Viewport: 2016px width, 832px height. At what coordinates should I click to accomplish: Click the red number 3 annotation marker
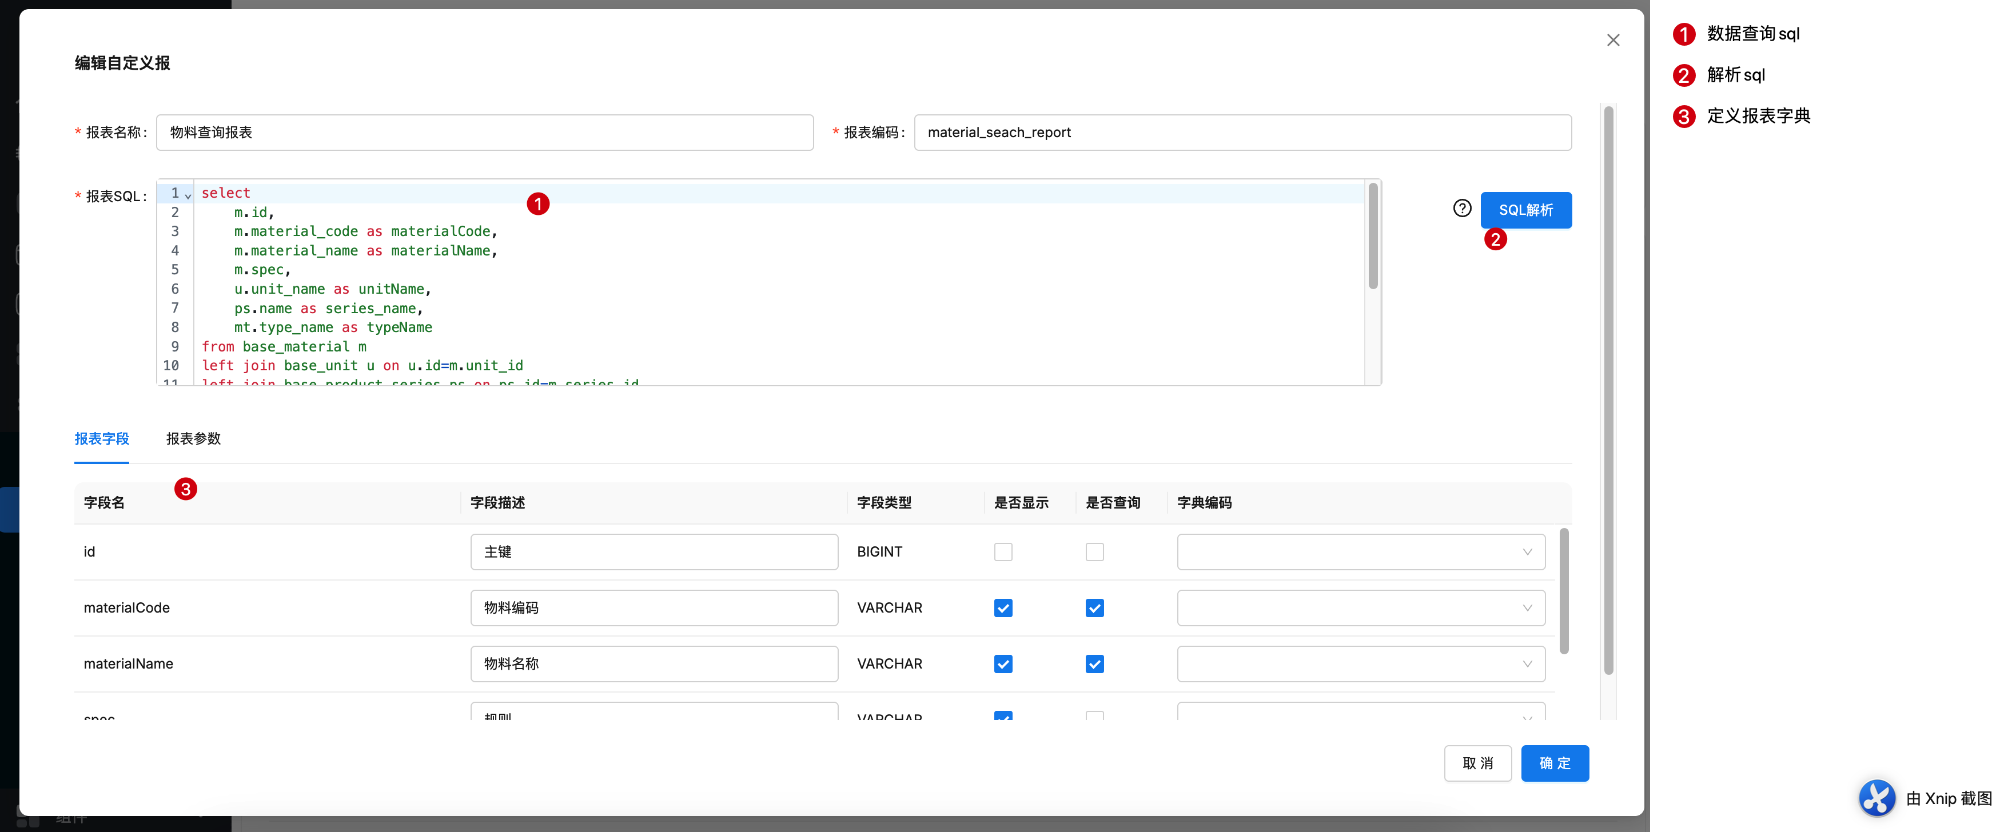185,490
